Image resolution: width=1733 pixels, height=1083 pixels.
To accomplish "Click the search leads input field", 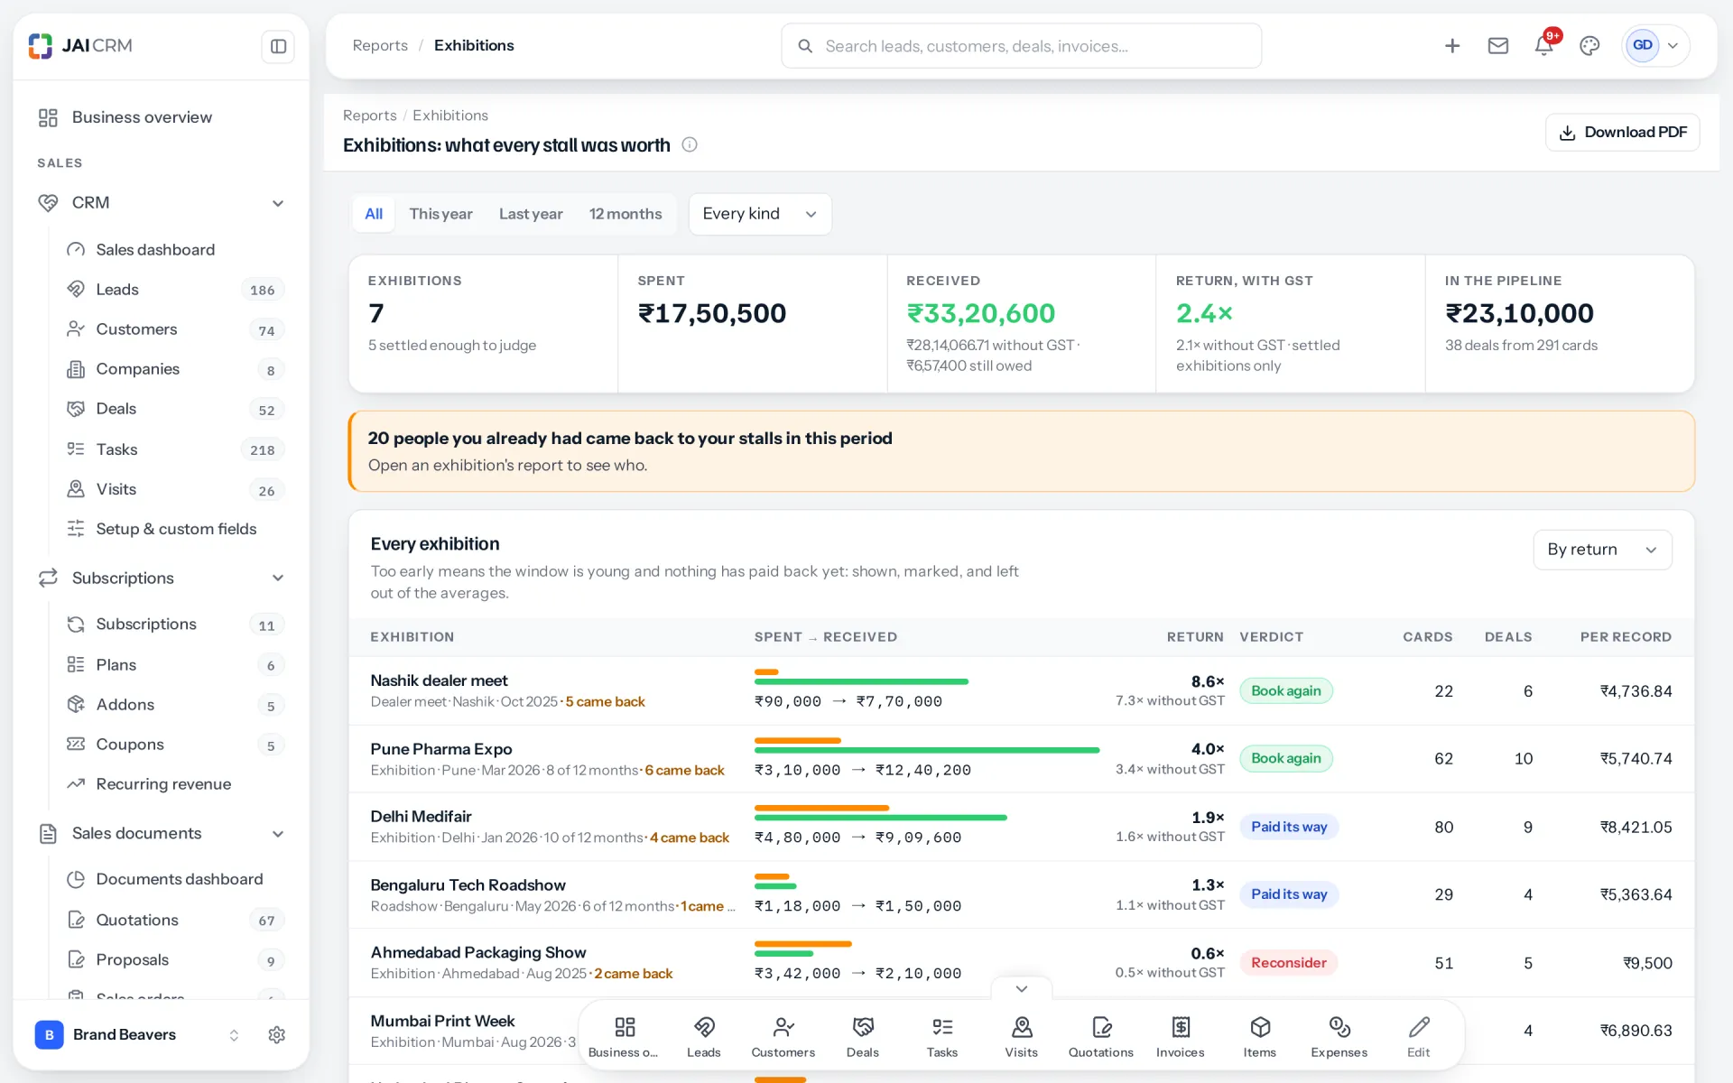I will pos(1022,46).
